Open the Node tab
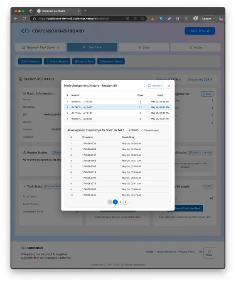Screen dimensions: 236x283 [195, 47]
